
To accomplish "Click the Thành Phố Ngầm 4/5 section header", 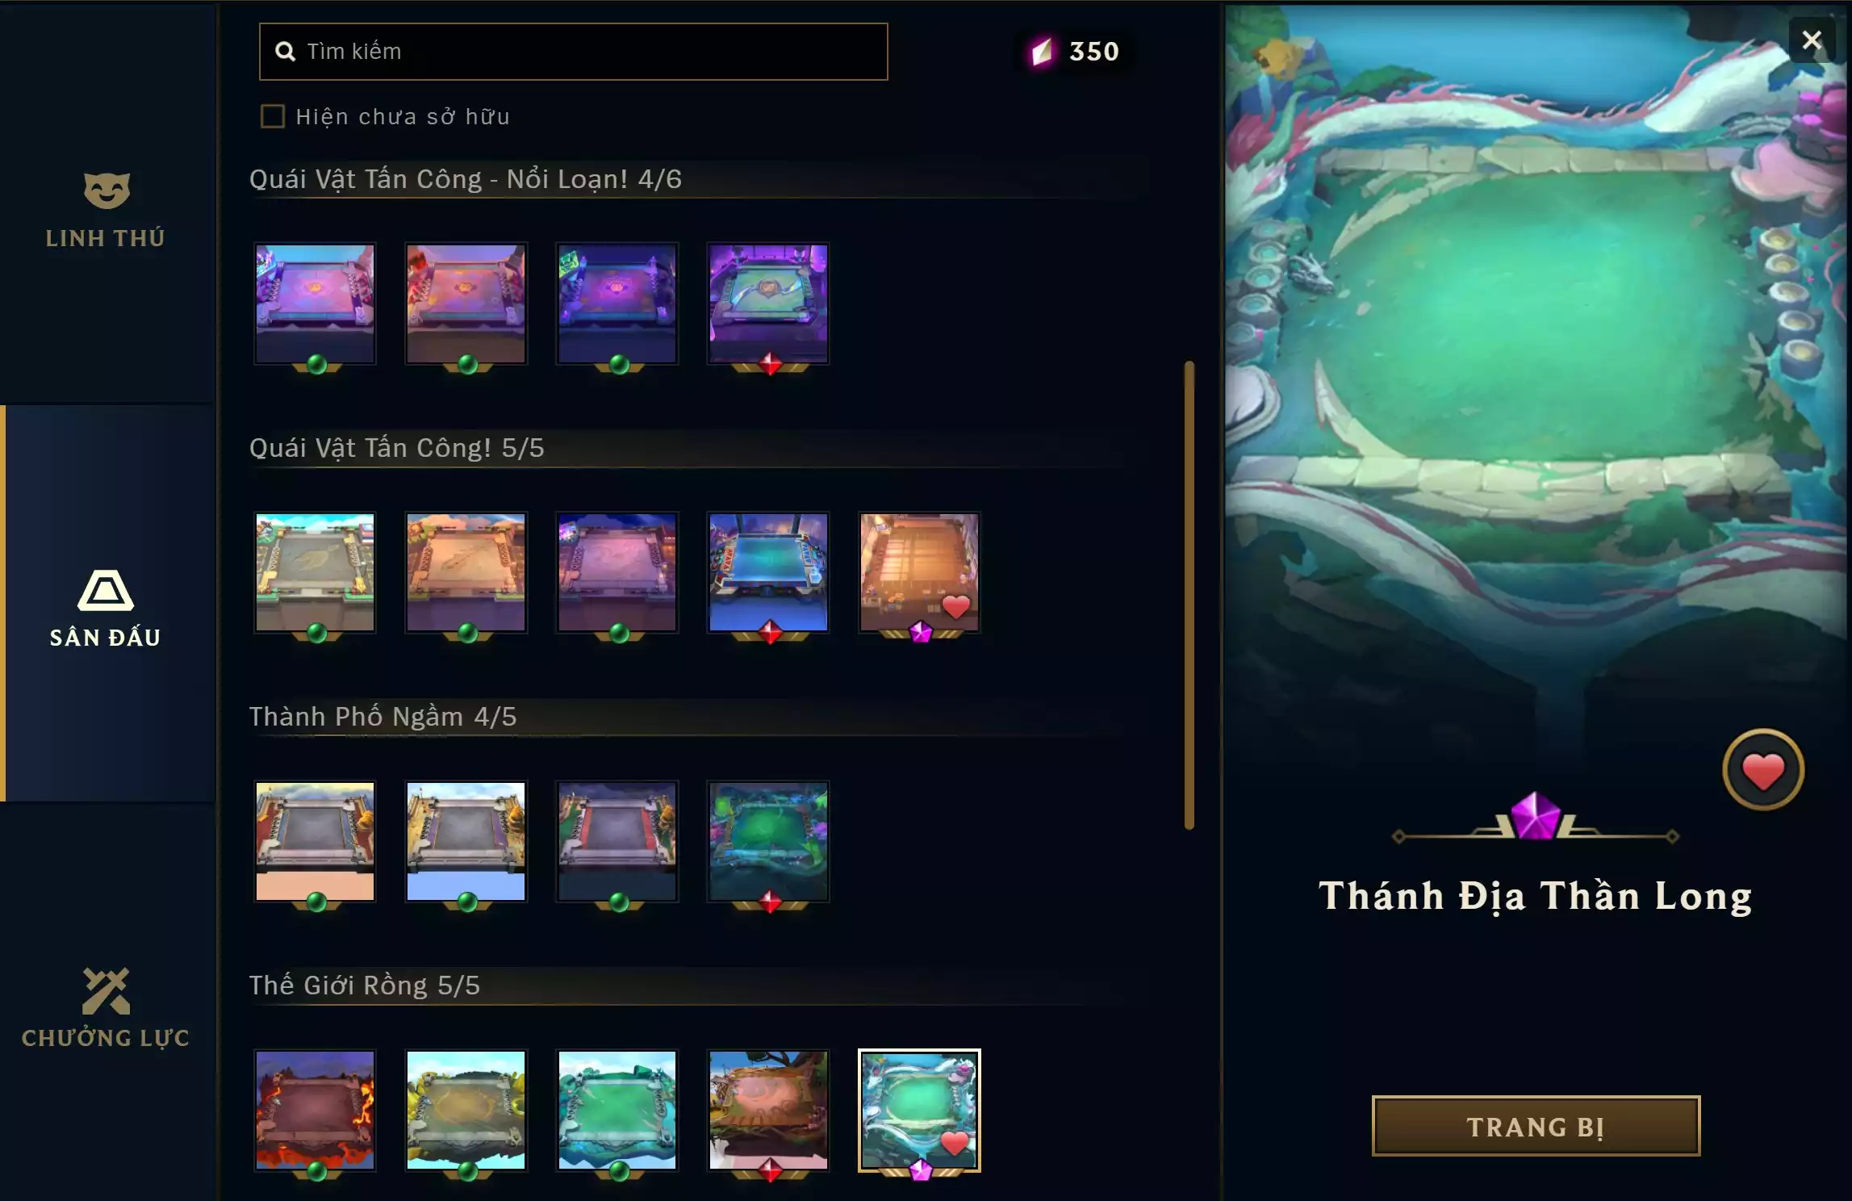I will click(383, 717).
